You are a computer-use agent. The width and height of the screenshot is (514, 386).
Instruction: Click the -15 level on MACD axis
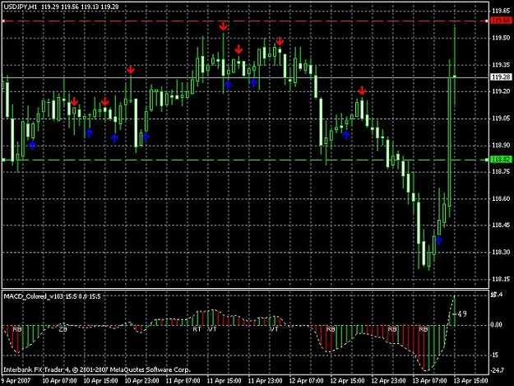coord(494,355)
